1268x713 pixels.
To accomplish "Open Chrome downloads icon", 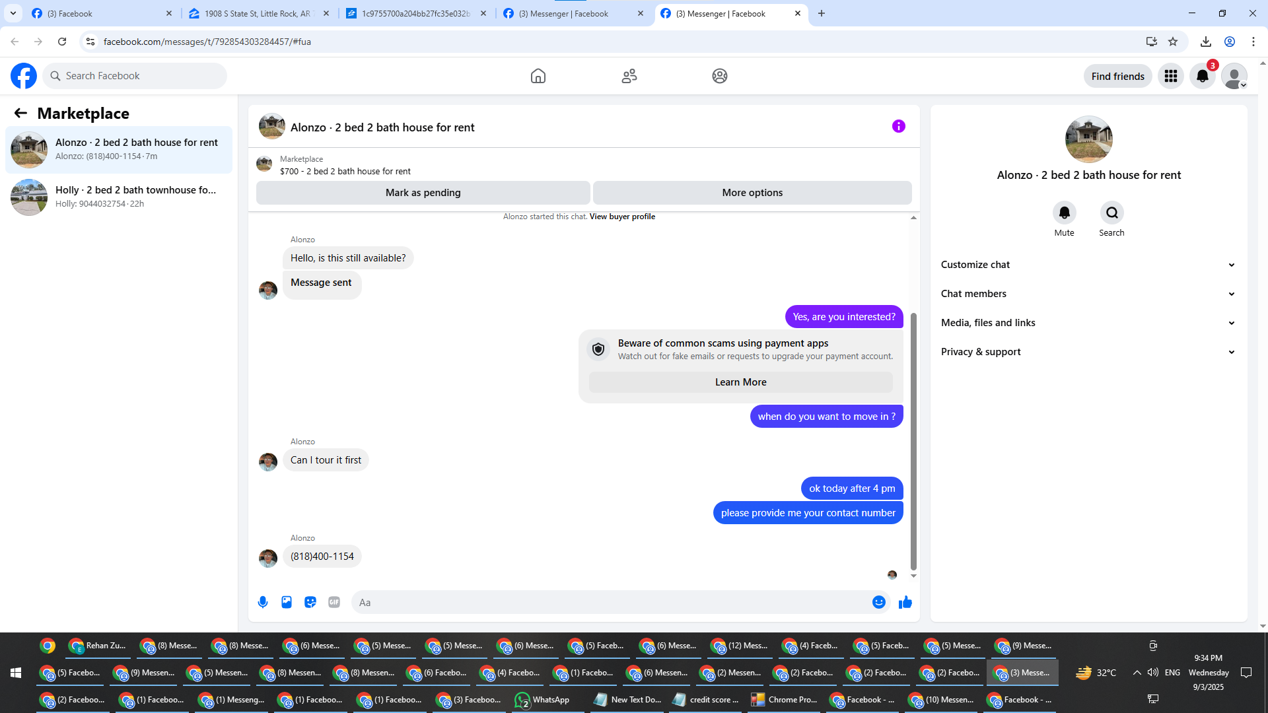I will click(x=1206, y=42).
